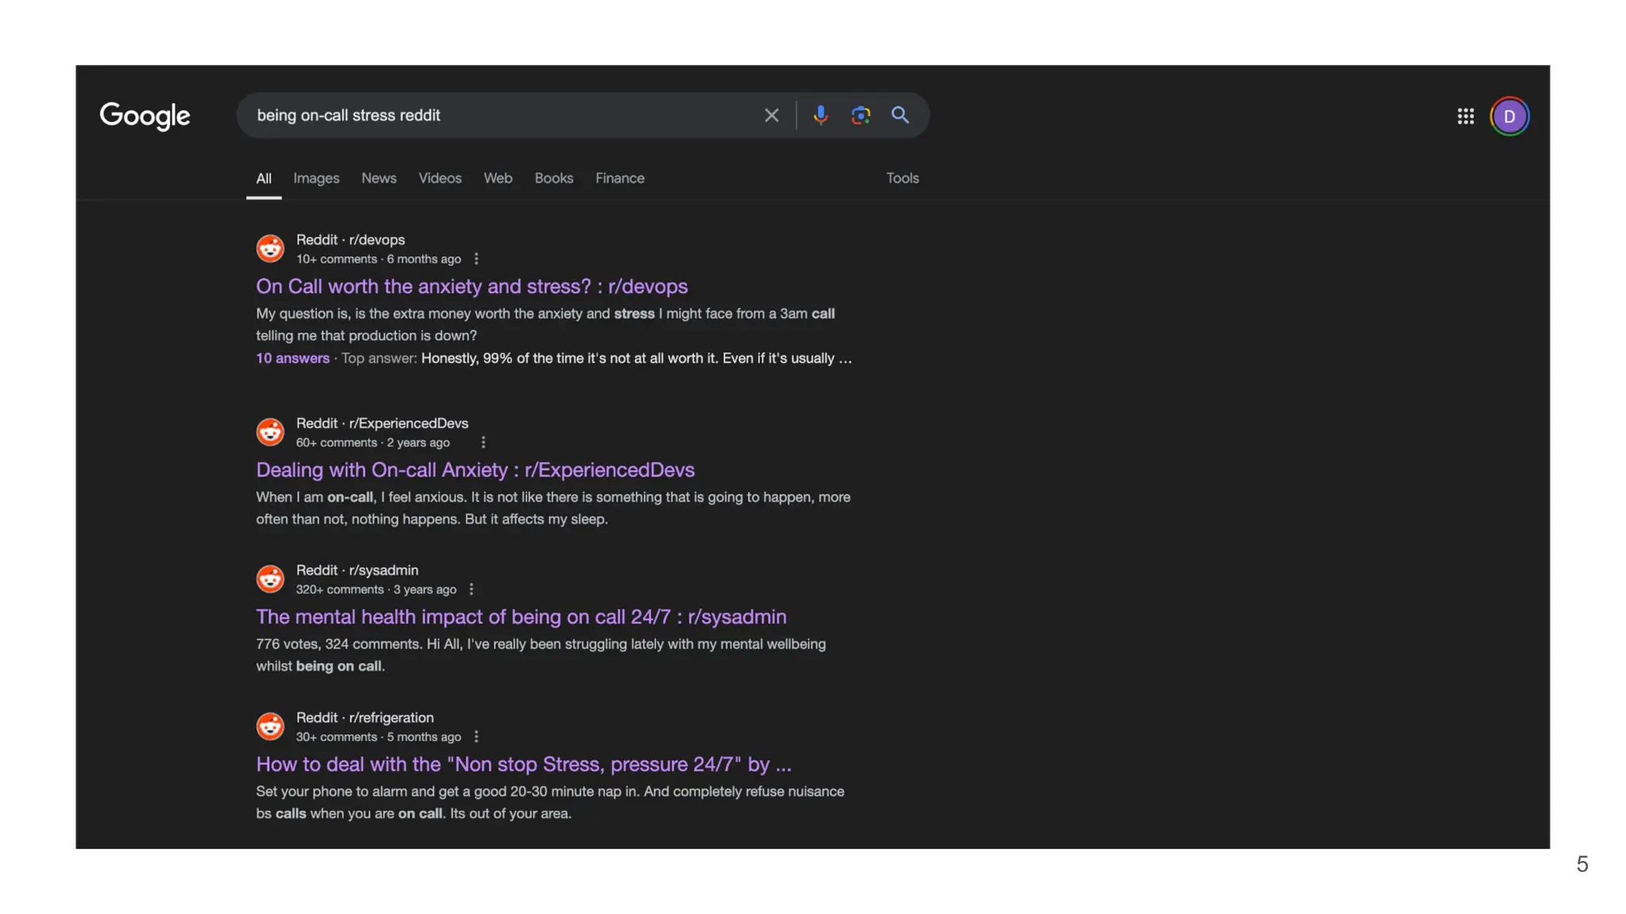This screenshot has height=914, width=1626.
Task: Open "mental health impact of being on call" link
Action: click(x=521, y=616)
